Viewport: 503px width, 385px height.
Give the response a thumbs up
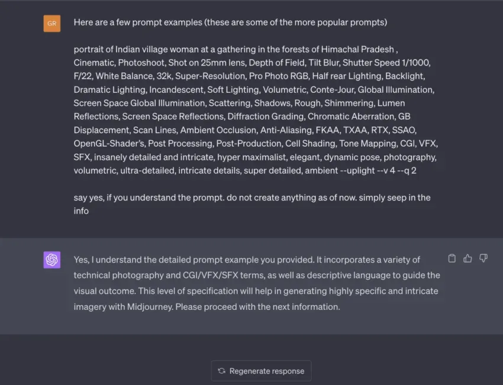[x=467, y=258]
